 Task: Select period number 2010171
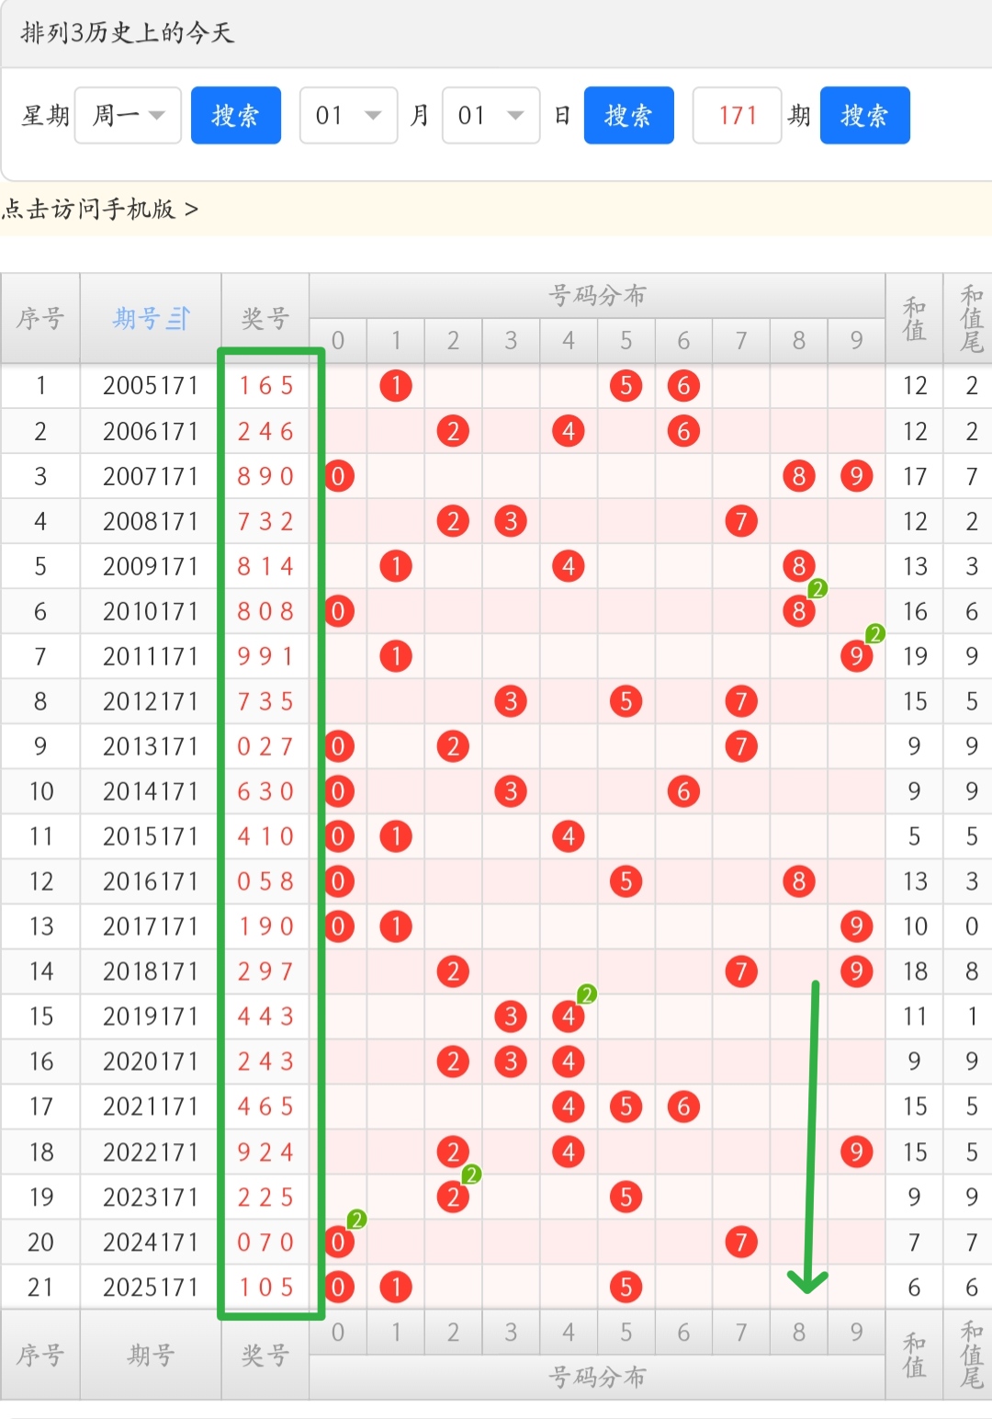[x=151, y=611]
